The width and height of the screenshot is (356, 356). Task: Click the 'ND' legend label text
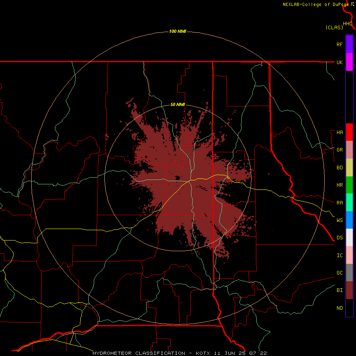(x=339, y=308)
